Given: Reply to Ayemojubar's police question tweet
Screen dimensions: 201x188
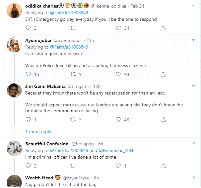Looking at the screenshot, I should (28, 74).
